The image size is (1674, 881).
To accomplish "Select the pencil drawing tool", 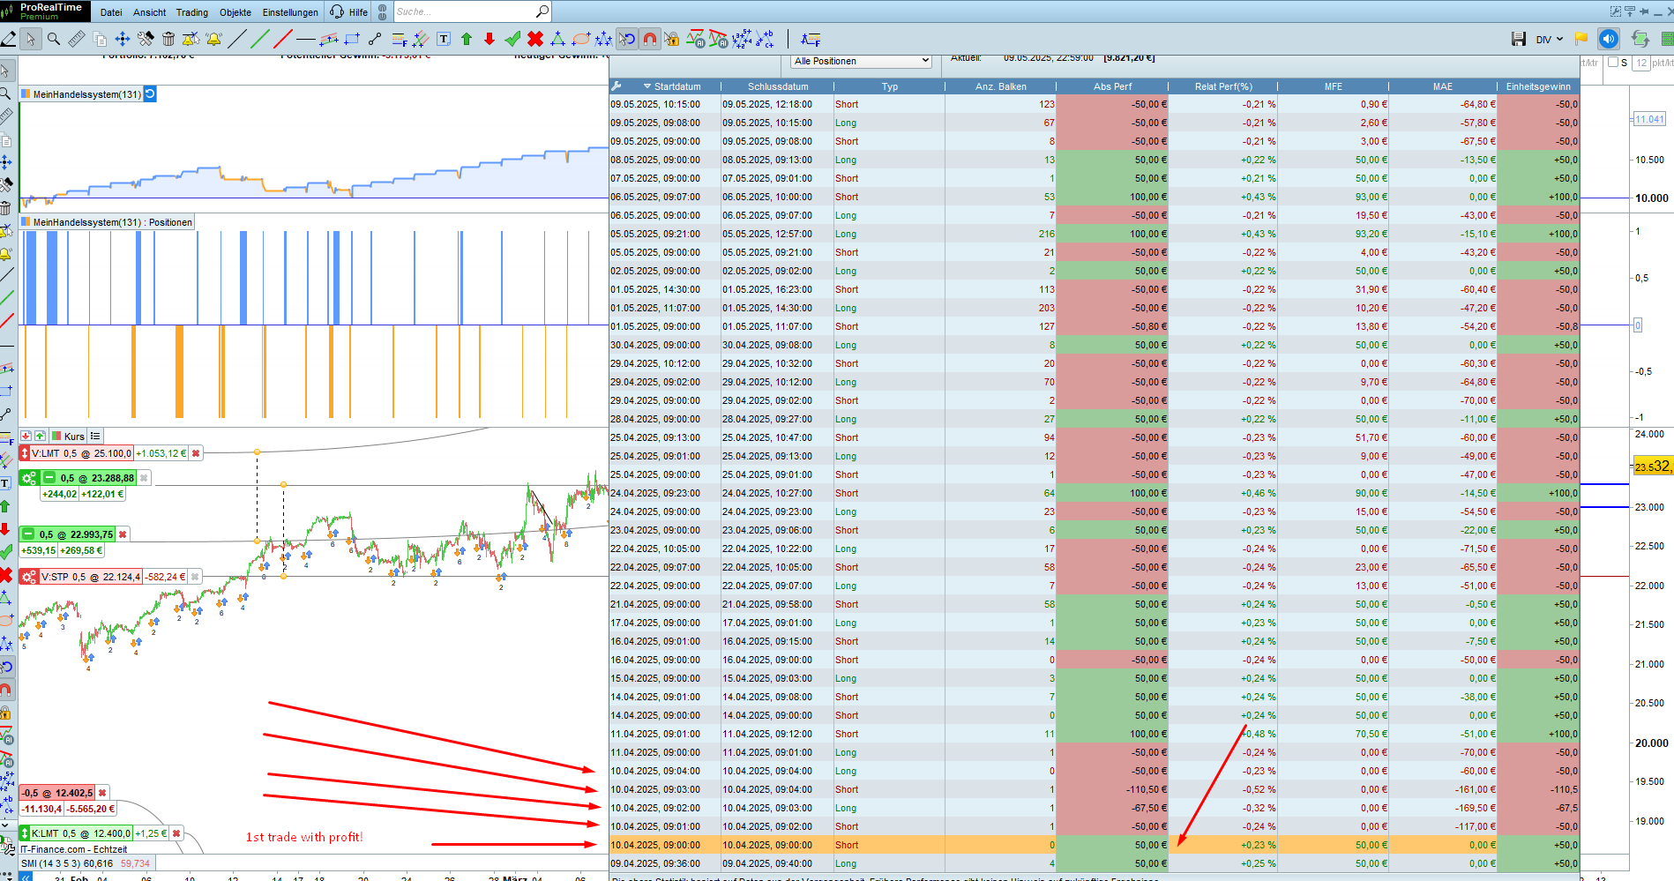I will click(x=8, y=39).
